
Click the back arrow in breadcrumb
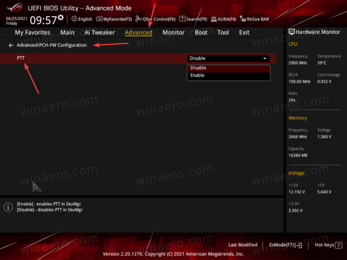(11, 45)
